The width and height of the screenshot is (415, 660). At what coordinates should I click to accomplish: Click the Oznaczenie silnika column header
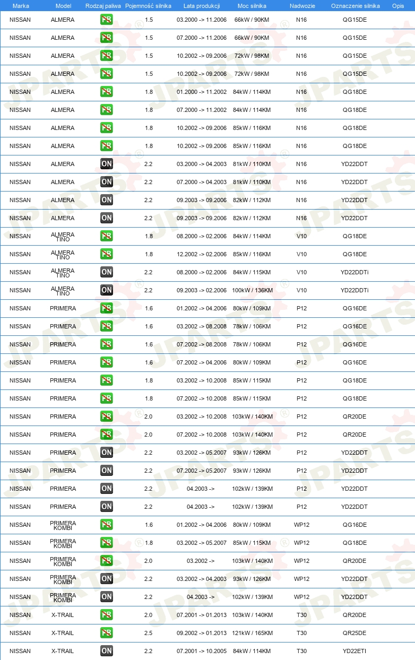coord(355,6)
